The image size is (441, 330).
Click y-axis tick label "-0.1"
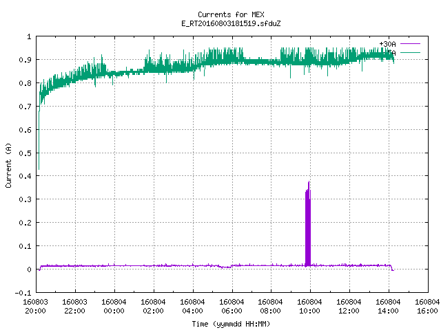[23, 293]
